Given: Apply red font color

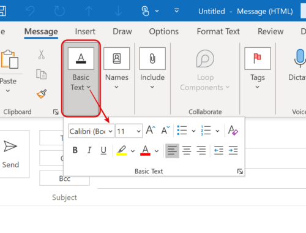Looking at the screenshot, I should coord(145,151).
